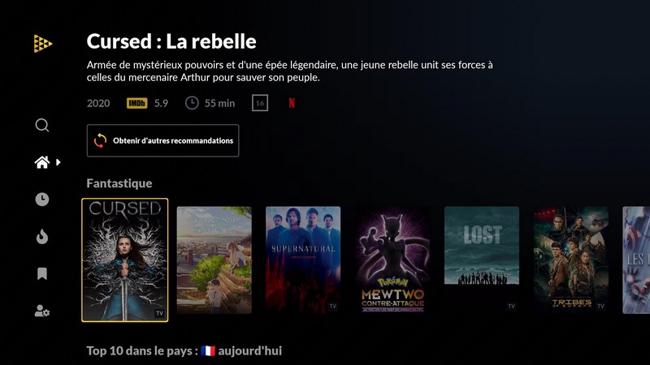The width and height of the screenshot is (650, 365).
Task: Select the Supernatural poster
Action: click(303, 260)
